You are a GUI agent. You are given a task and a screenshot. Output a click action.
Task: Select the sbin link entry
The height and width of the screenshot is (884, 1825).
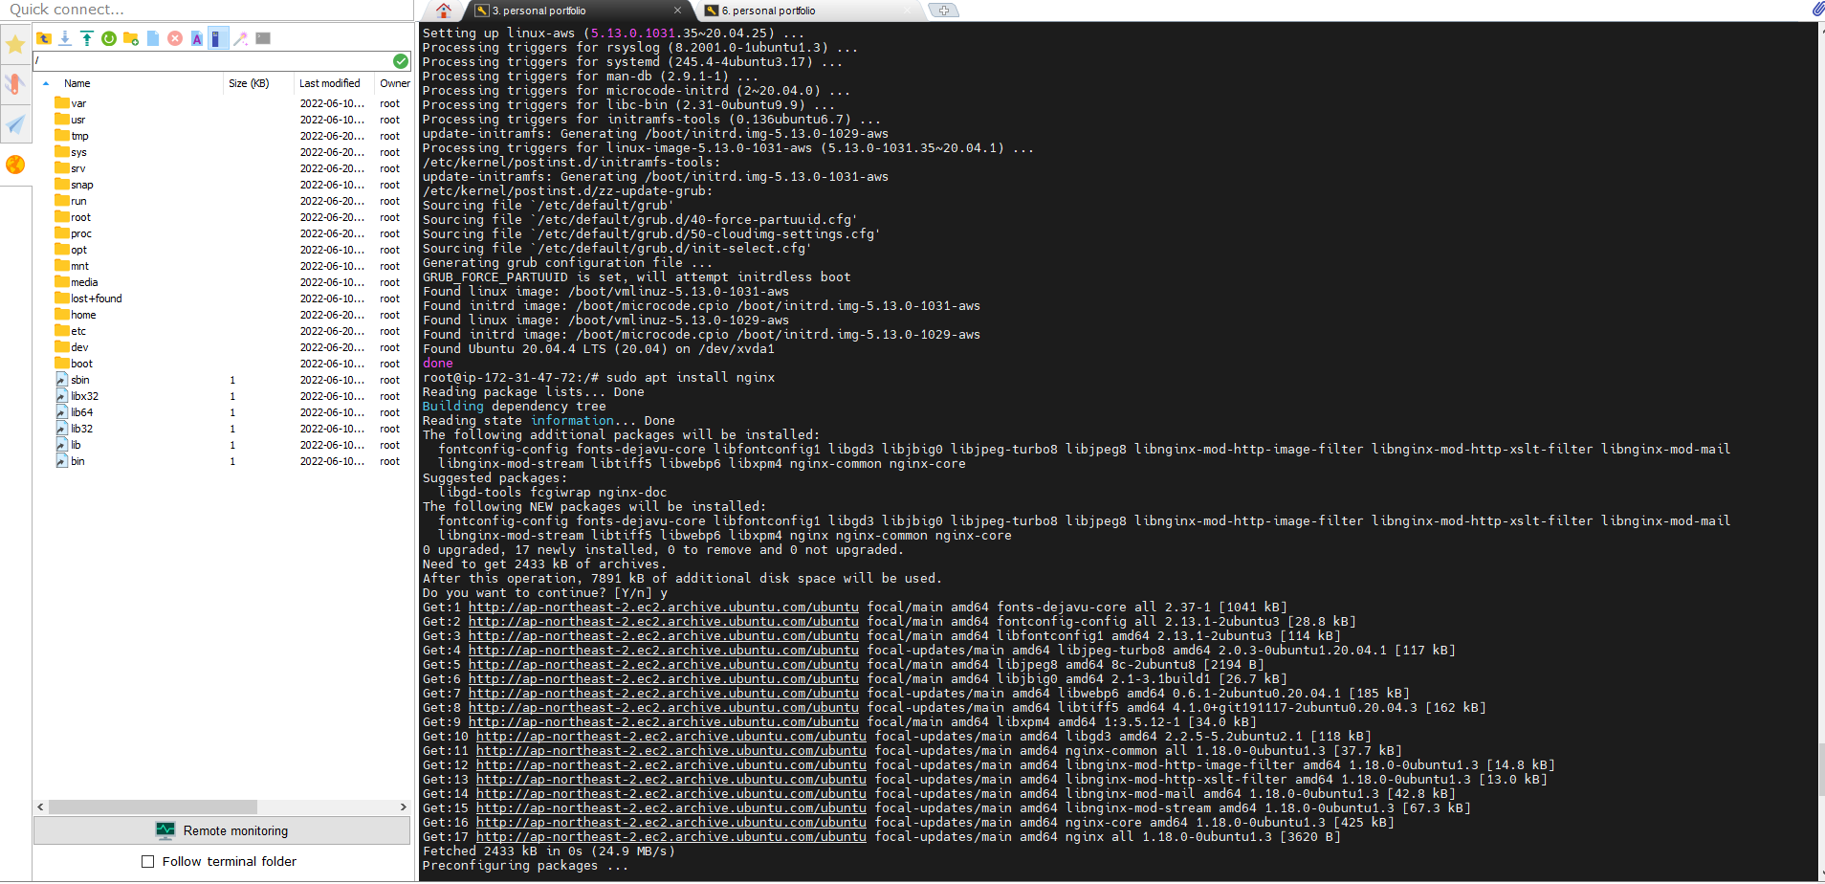click(x=80, y=380)
